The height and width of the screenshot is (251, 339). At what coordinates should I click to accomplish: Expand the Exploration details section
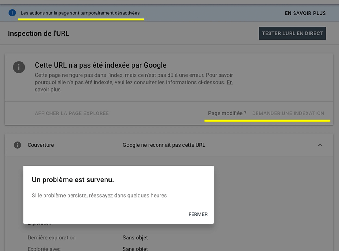39,223
